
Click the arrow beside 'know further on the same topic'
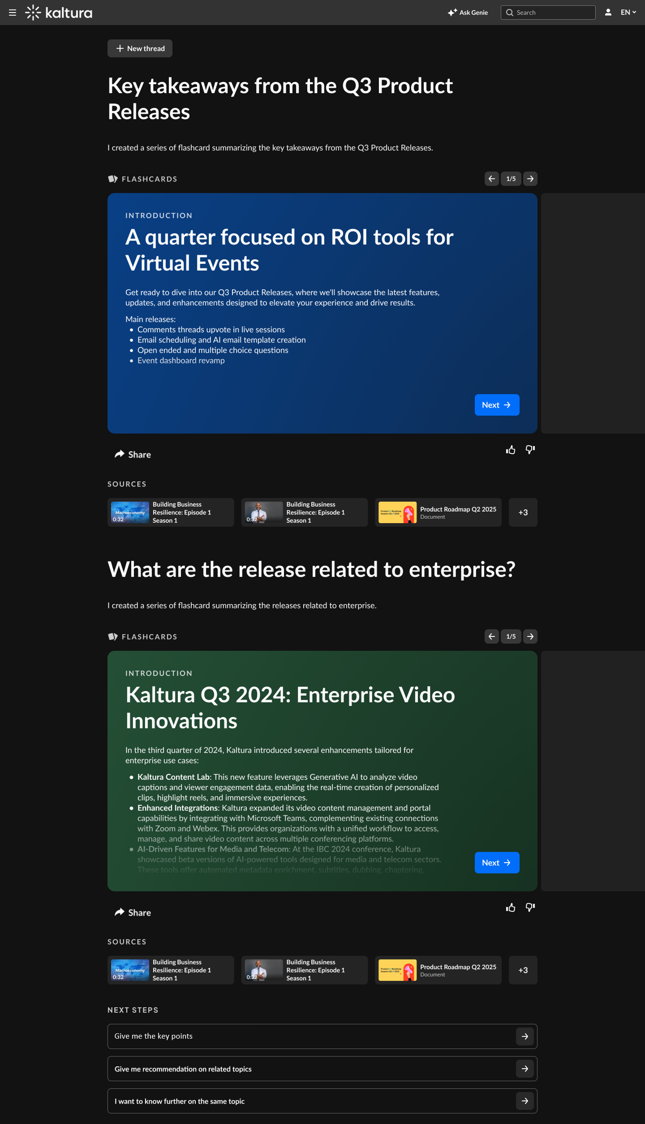[525, 1101]
